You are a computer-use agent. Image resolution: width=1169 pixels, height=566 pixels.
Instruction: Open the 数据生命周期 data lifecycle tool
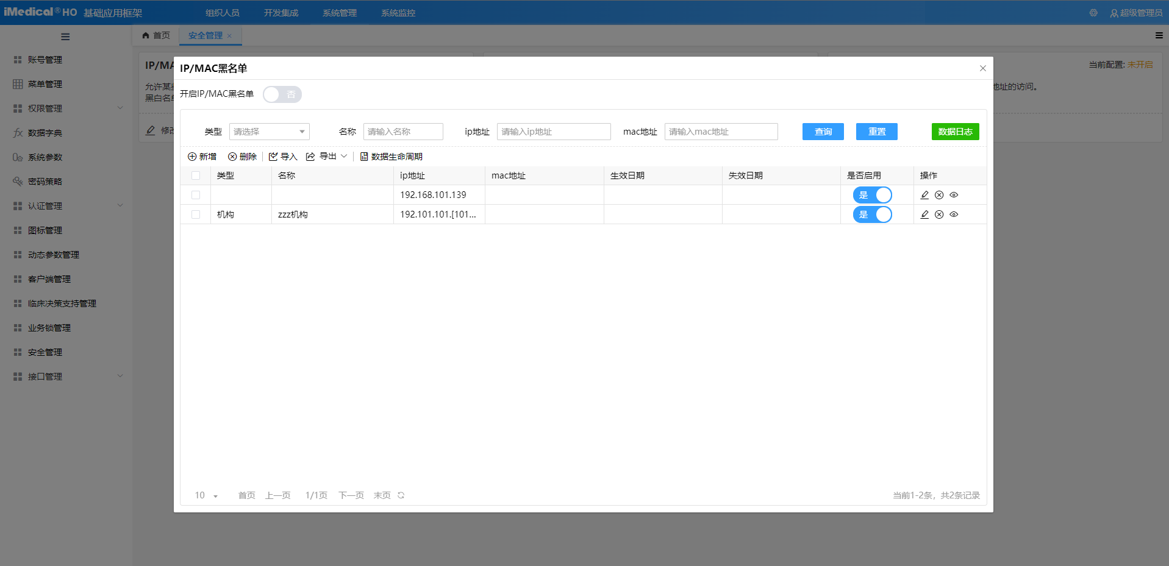pyautogui.click(x=391, y=157)
